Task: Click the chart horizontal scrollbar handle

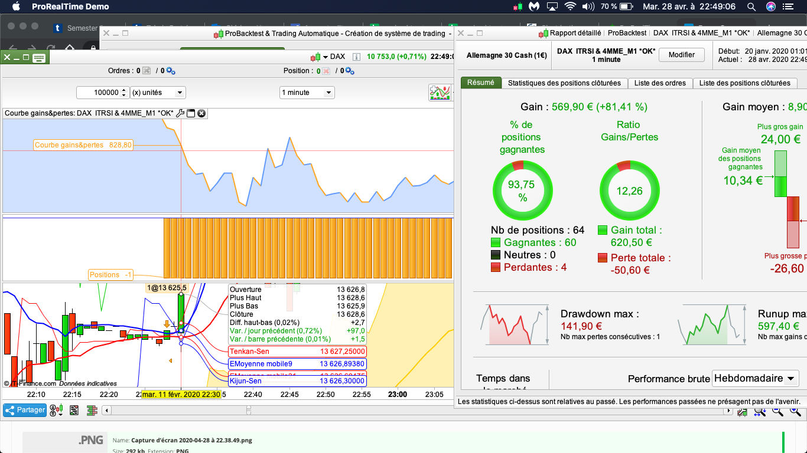Action: click(248, 410)
